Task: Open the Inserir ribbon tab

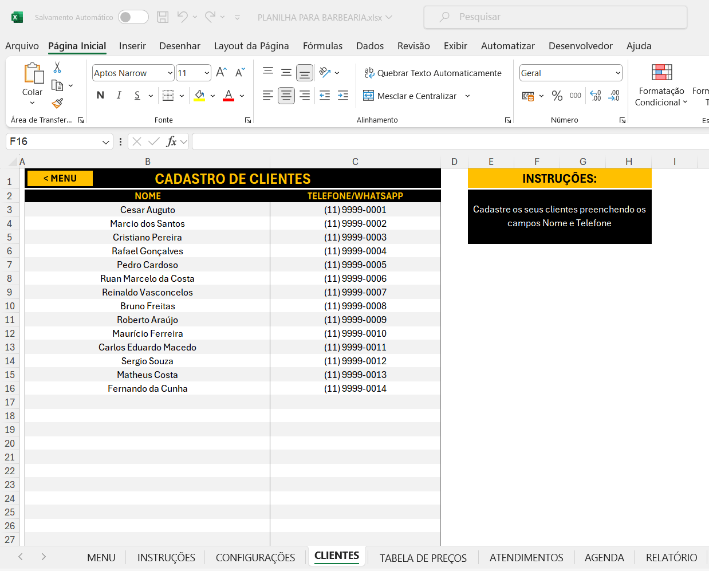Action: click(x=132, y=46)
